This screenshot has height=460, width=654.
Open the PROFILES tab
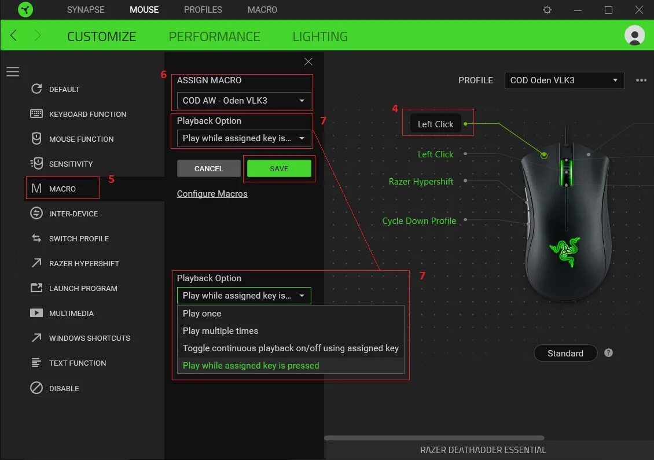203,10
